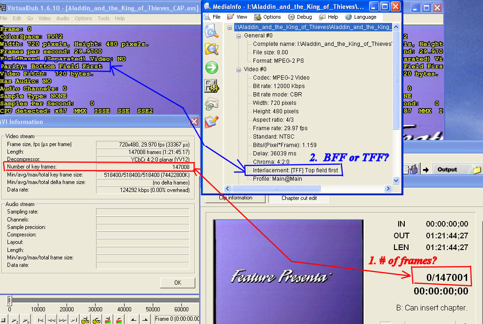The image size is (483, 324).
Task: Select 'Aspect ratio: 4/3' tree row
Action: coord(273,120)
